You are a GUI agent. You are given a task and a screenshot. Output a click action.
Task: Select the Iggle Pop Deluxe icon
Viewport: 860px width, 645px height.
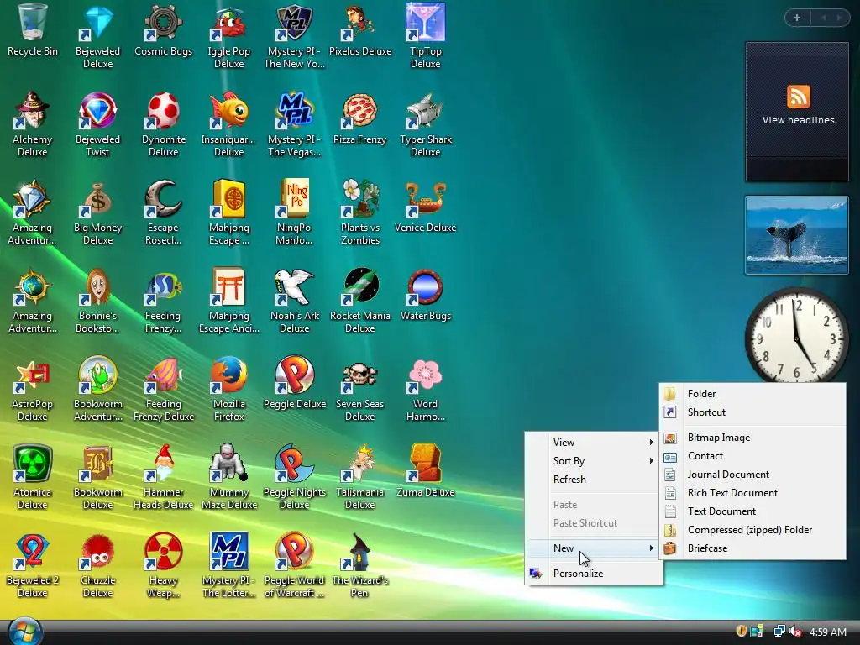click(228, 22)
